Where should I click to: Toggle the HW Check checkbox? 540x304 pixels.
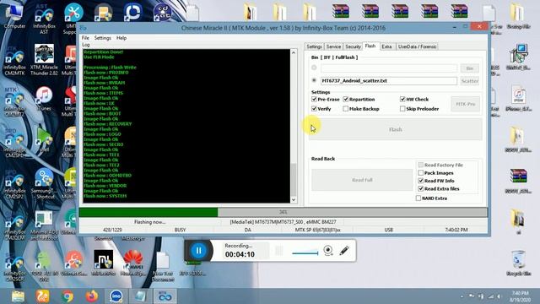click(x=402, y=100)
